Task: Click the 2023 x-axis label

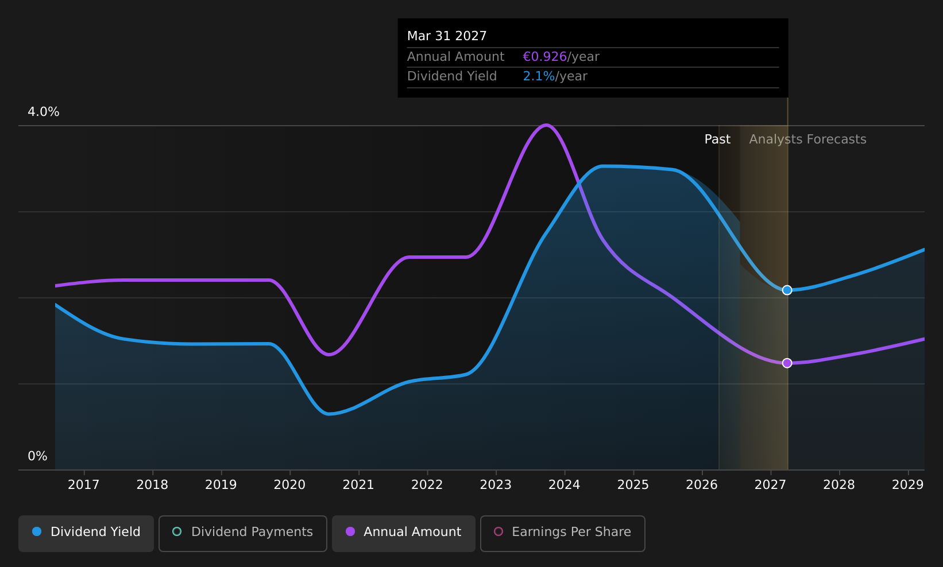Action: coord(496,485)
